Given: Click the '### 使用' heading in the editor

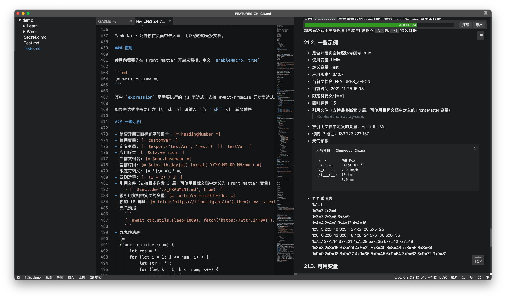Looking at the screenshot, I should pyautogui.click(x=123, y=48).
